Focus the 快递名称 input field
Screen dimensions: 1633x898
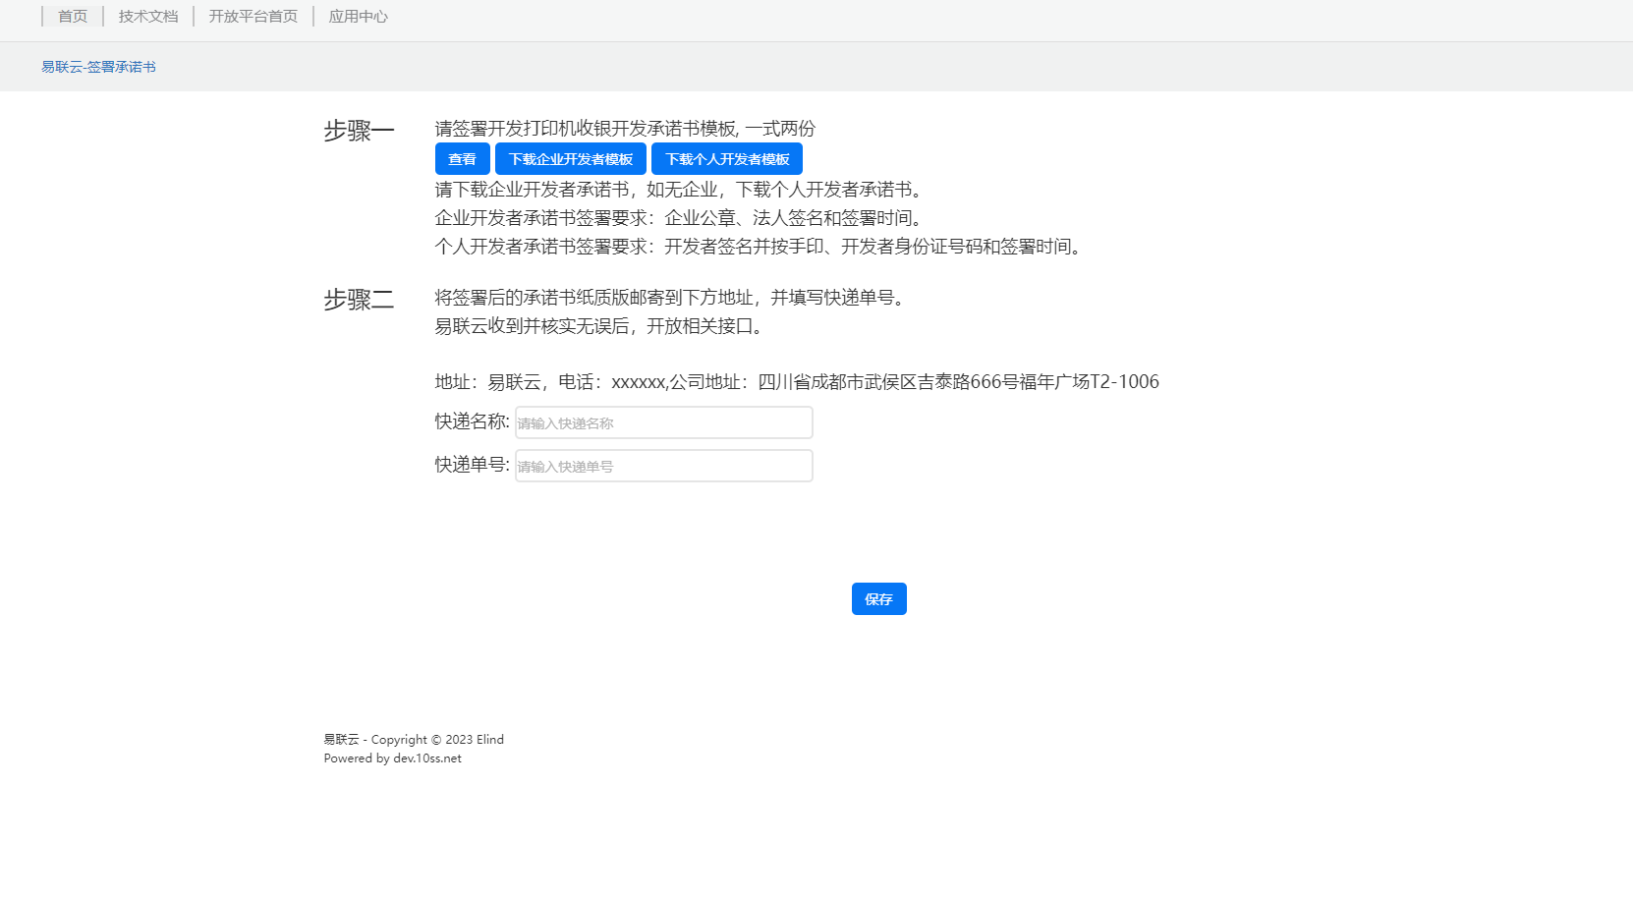(664, 422)
